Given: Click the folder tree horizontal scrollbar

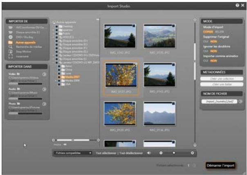Looking at the screenshot, I should click(x=73, y=140).
